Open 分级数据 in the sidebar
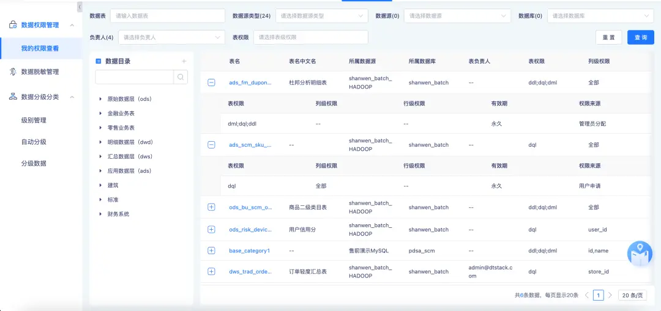This screenshot has height=311, width=661. pos(34,163)
